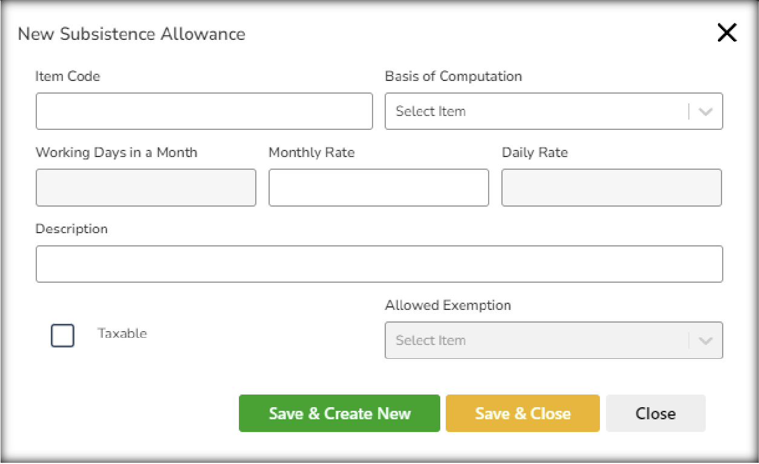Image resolution: width=759 pixels, height=464 pixels.
Task: Tick the Taxable checkbox
Action: coord(63,335)
